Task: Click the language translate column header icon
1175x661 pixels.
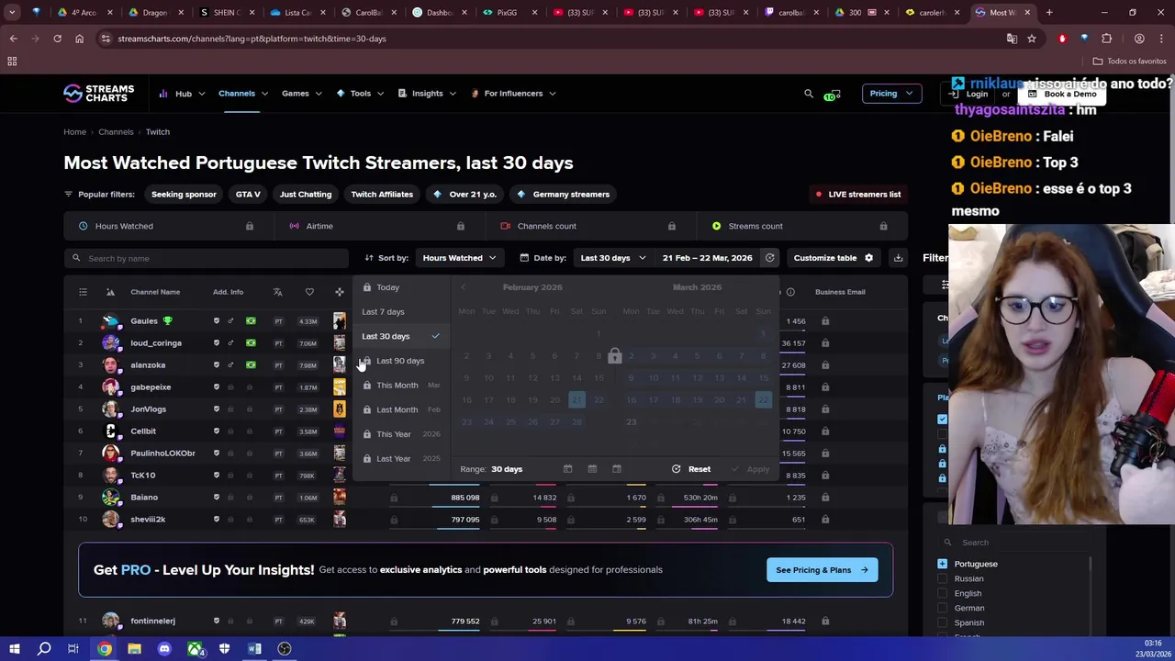Action: 278,292
